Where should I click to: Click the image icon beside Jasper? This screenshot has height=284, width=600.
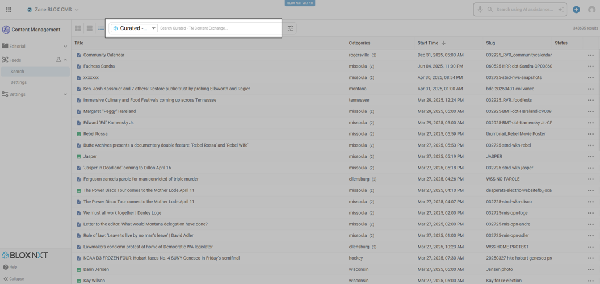[x=79, y=157]
